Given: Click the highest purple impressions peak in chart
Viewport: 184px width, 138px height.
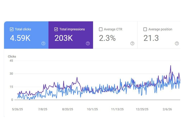Looking at the screenshot, I should point(171,66).
